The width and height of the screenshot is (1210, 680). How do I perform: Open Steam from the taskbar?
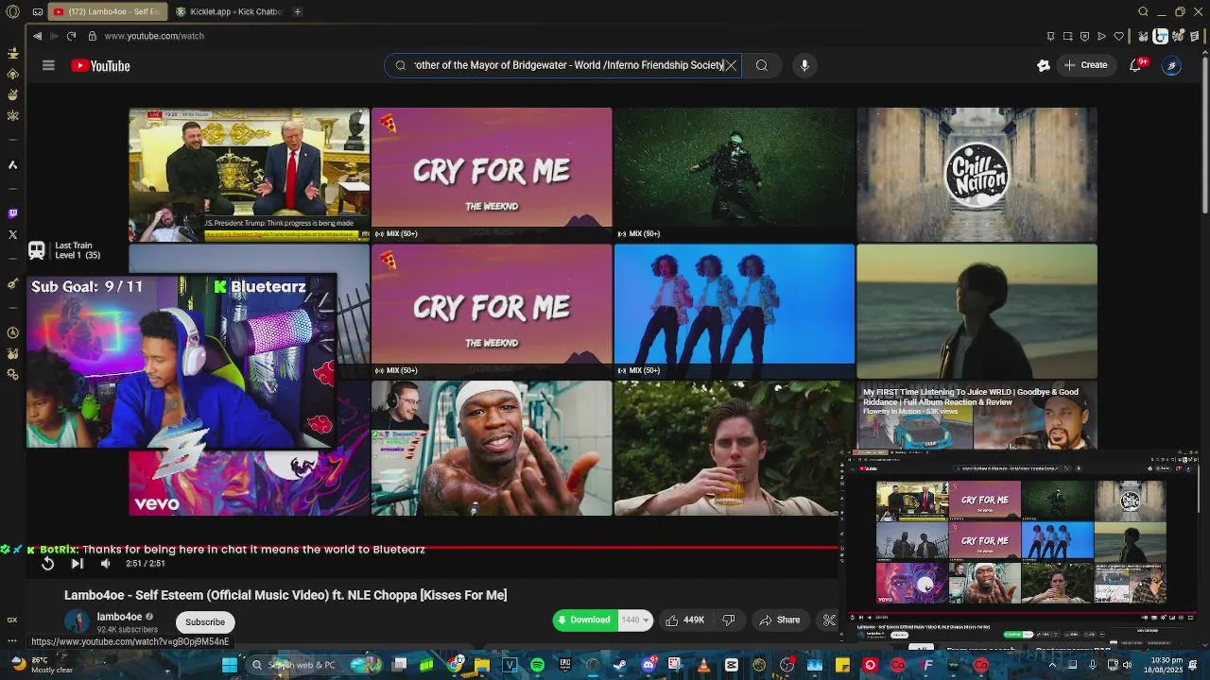pos(620,665)
